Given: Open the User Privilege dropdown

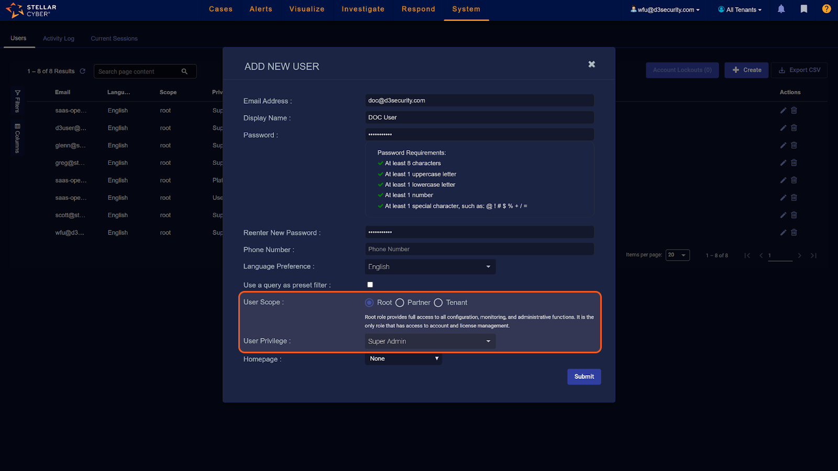Looking at the screenshot, I should [430, 341].
